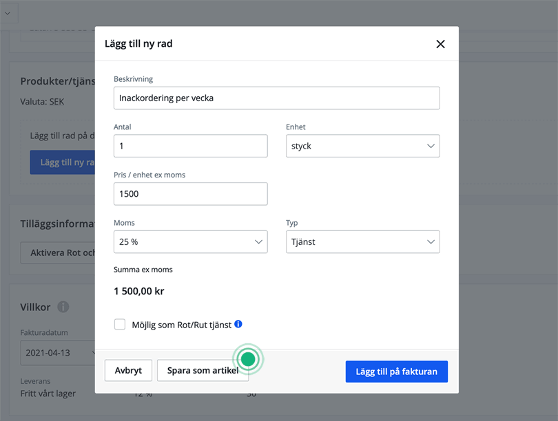
Task: Click the 1 500,00 kr sum amount
Action: (139, 291)
